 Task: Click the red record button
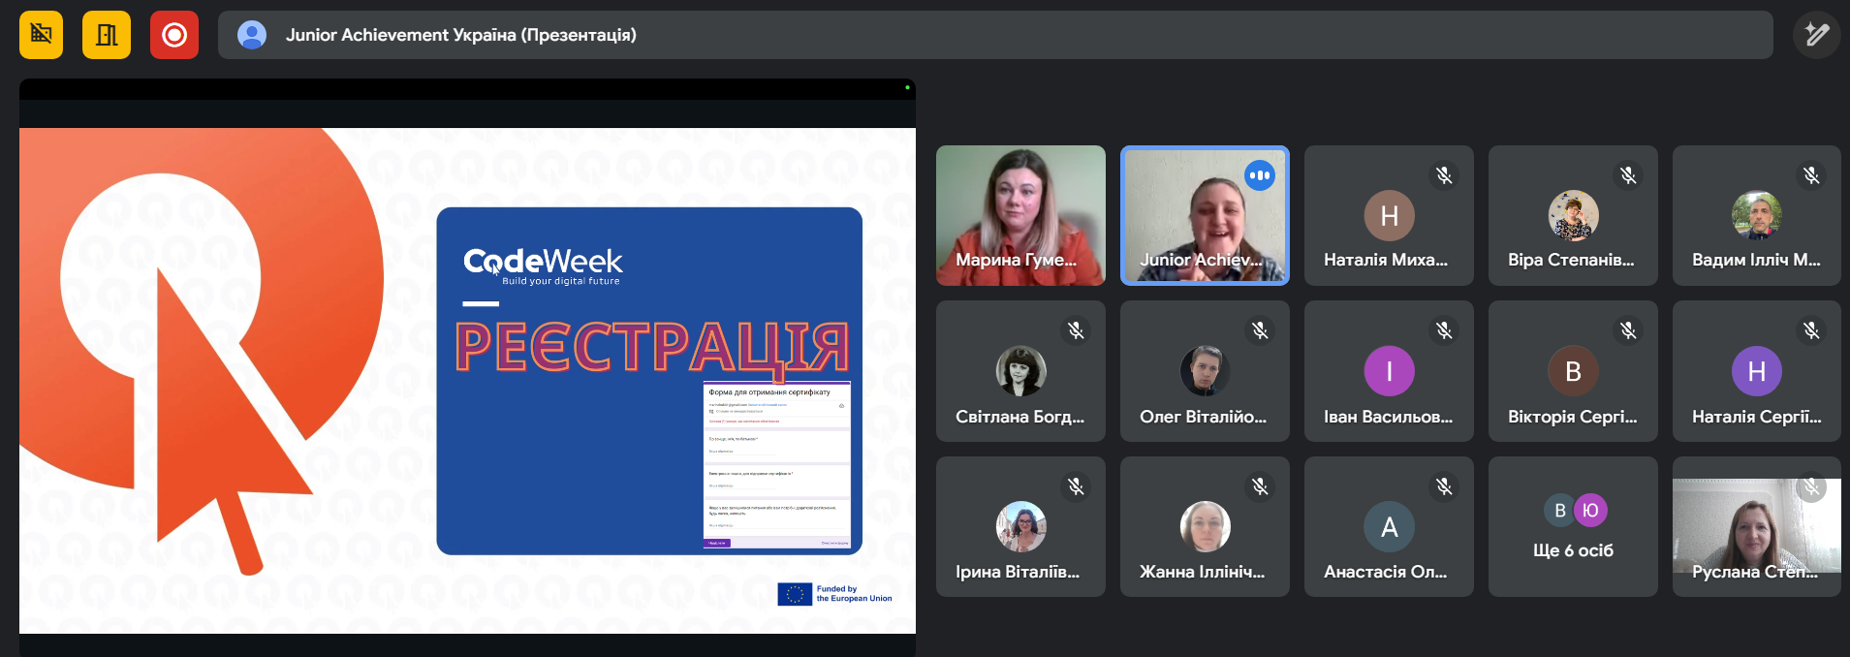(x=174, y=35)
